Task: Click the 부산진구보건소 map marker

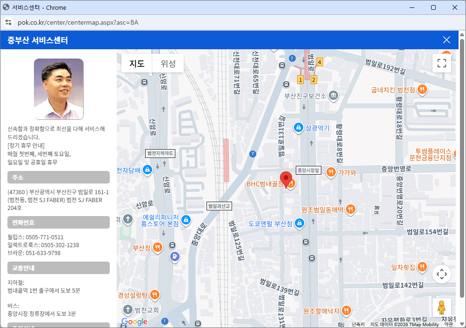Action: pyautogui.click(x=333, y=96)
